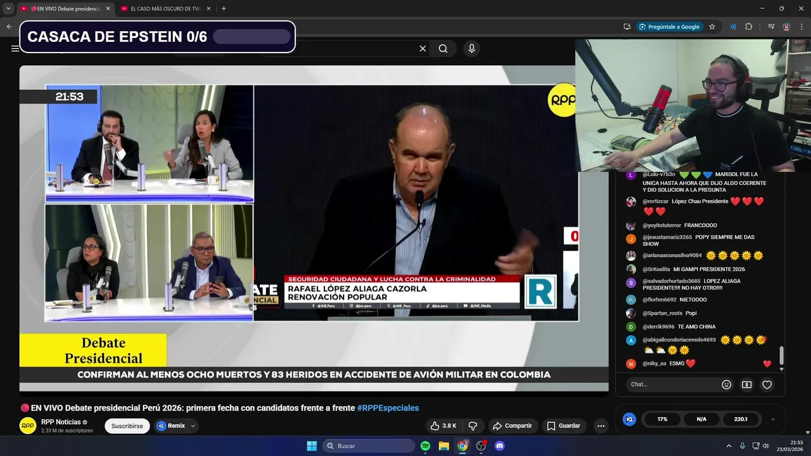
Task: Click chat user @jesustamariz3265
Action: 667,237
